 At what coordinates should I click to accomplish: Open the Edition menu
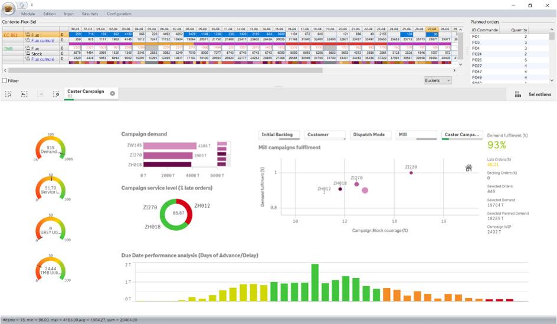pos(50,14)
